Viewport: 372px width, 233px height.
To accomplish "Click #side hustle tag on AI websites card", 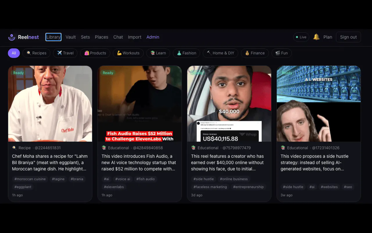I will [293, 187].
